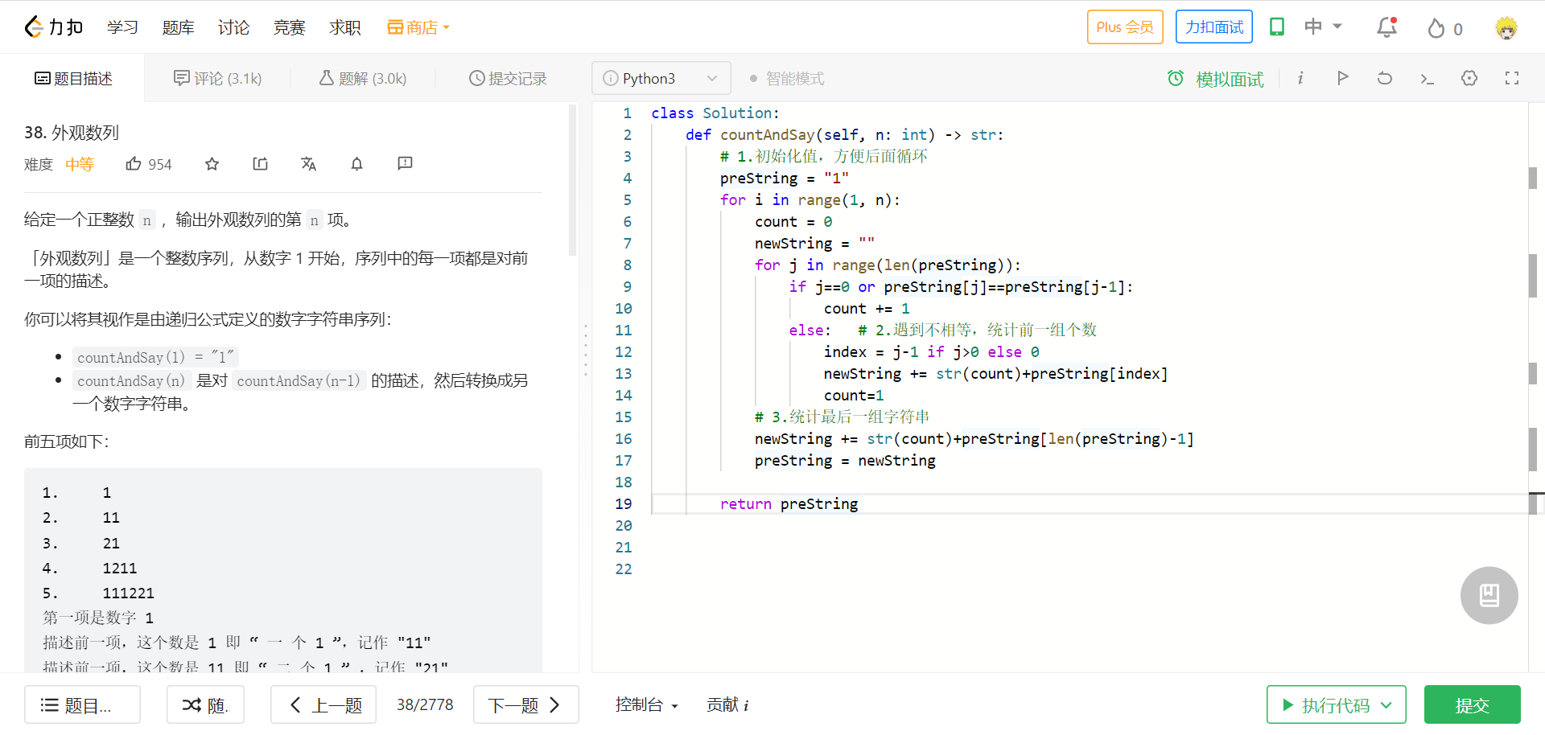Image resolution: width=1545 pixels, height=735 pixels.
Task: Pick a random problem with 随机 button
Action: [205, 704]
